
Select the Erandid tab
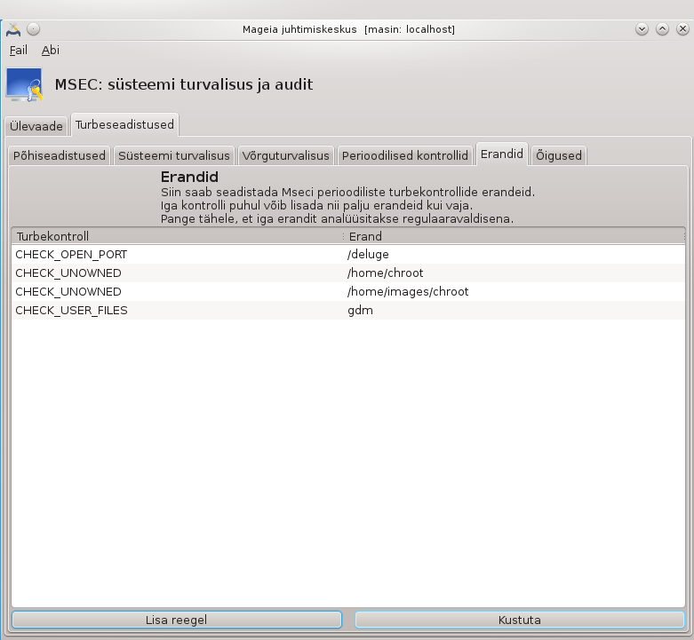502,154
